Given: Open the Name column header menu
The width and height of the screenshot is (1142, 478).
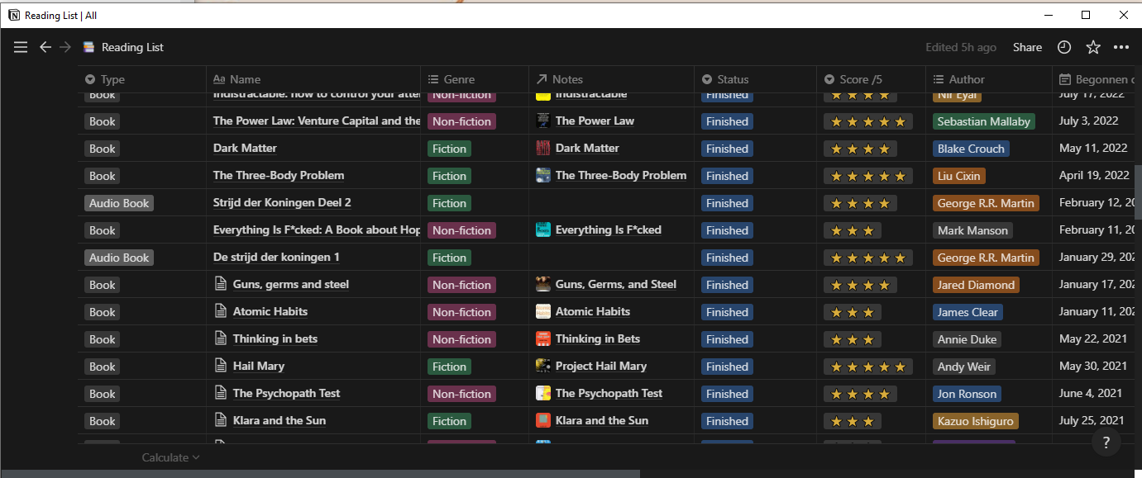Looking at the screenshot, I should [314, 79].
